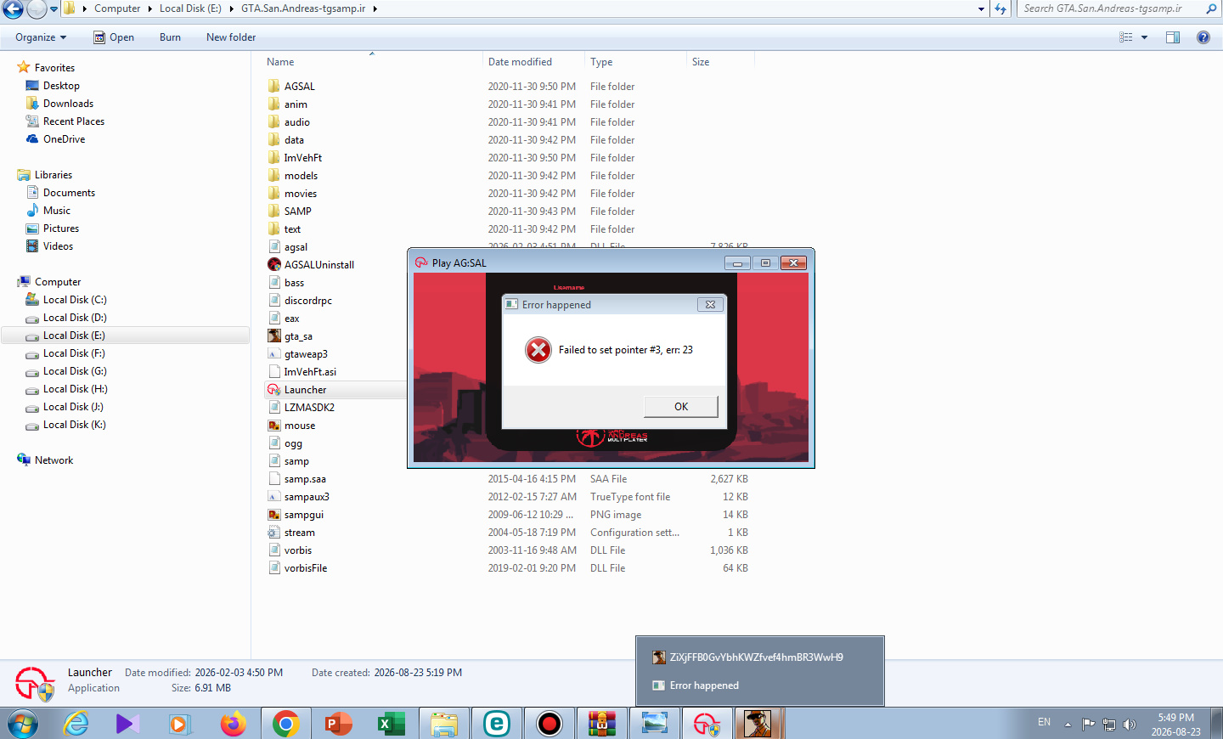Select the AGSALUninstall application icon
1223x739 pixels.
[274, 265]
